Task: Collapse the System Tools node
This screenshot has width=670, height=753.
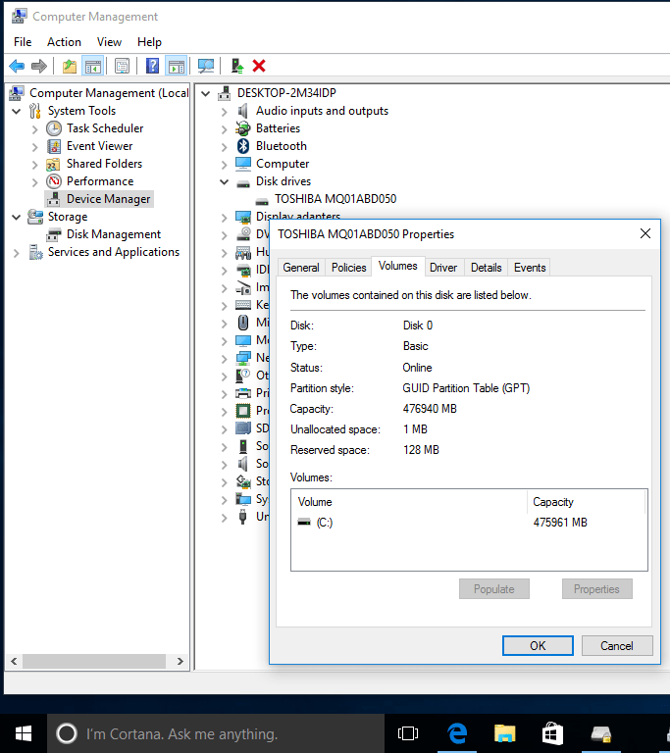Action: point(17,112)
